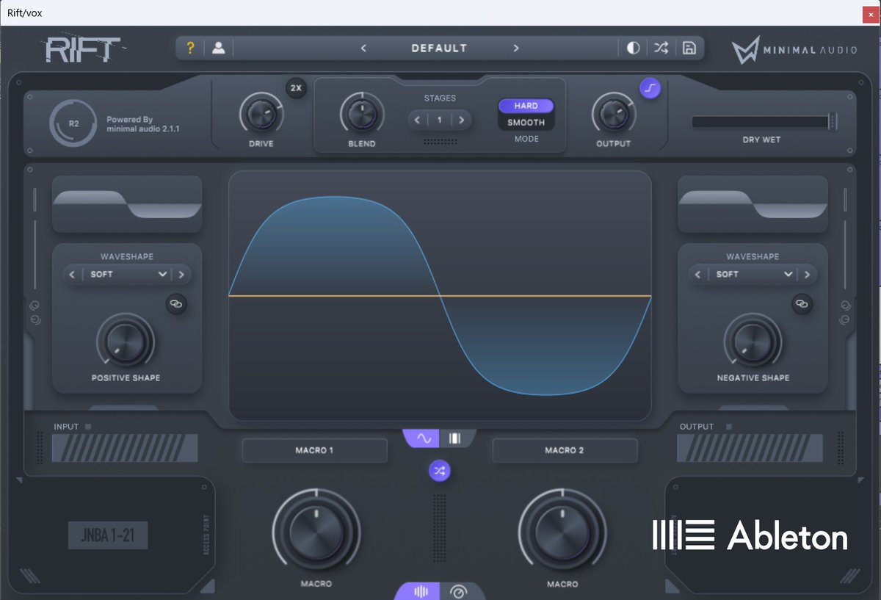Switch to the bottom gauge meter tab
The image size is (881, 600).
(459, 592)
